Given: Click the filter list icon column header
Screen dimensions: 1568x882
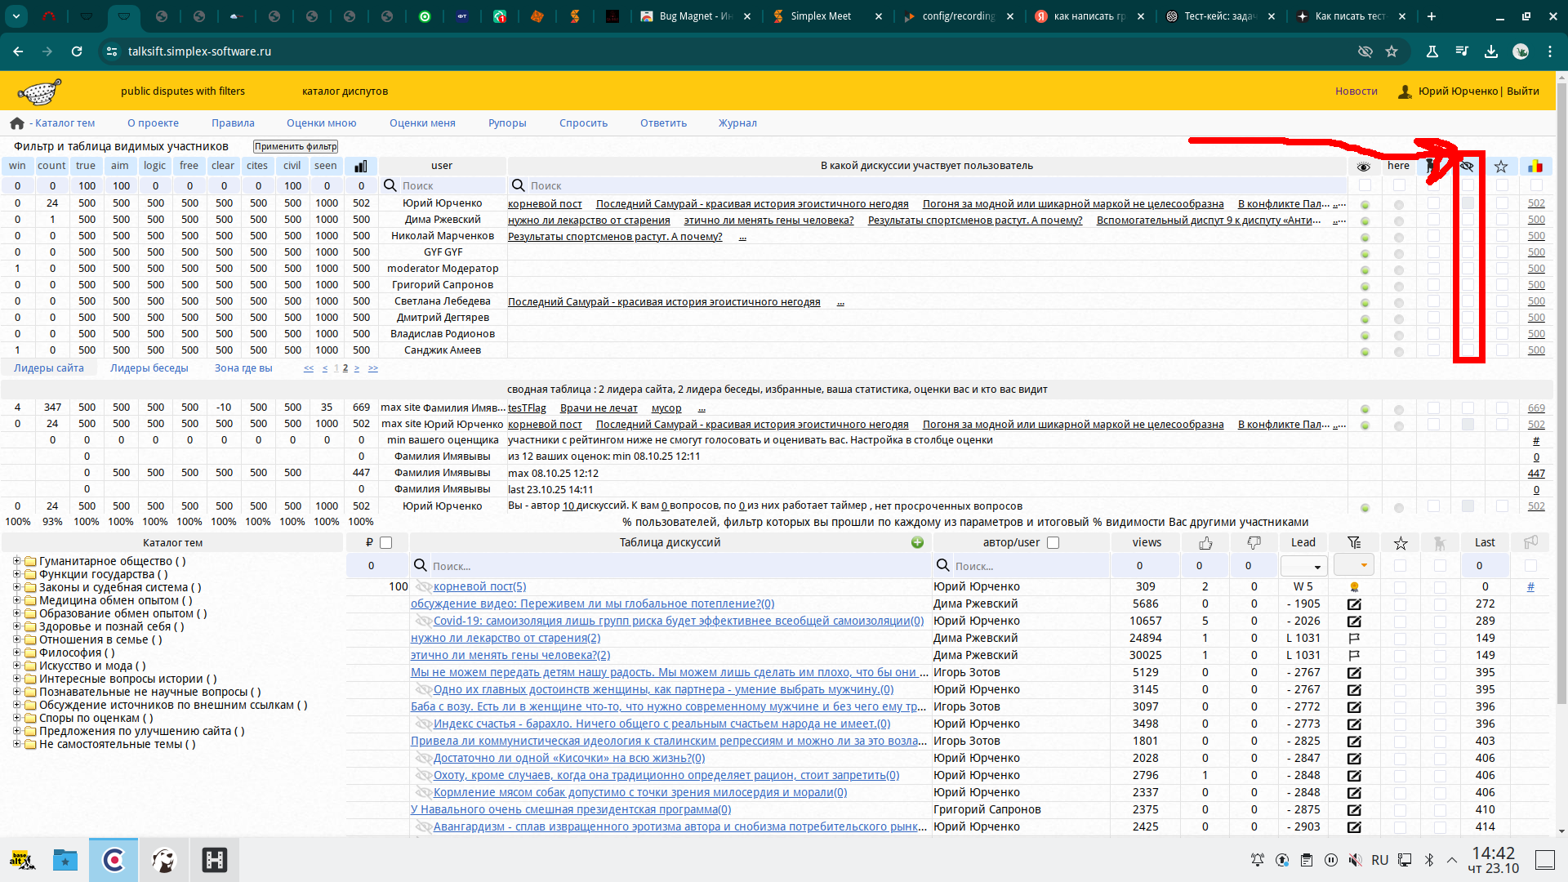Looking at the screenshot, I should (x=1354, y=543).
